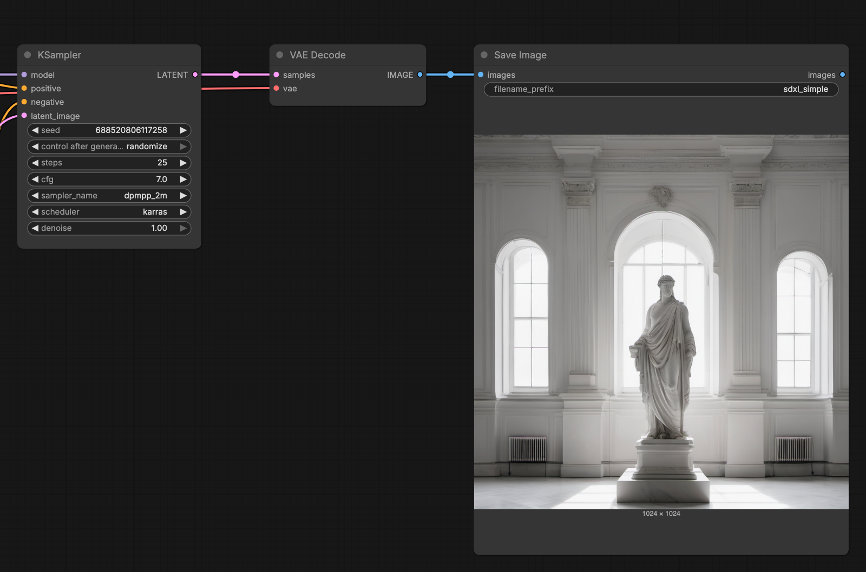Increase cfg with the right arrow
The height and width of the screenshot is (572, 866).
tap(183, 179)
